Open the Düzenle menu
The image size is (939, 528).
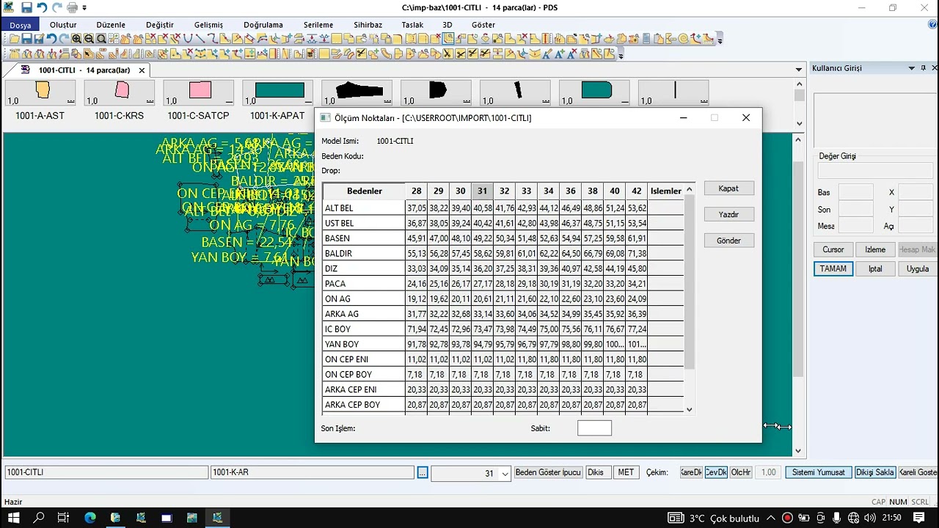[111, 25]
